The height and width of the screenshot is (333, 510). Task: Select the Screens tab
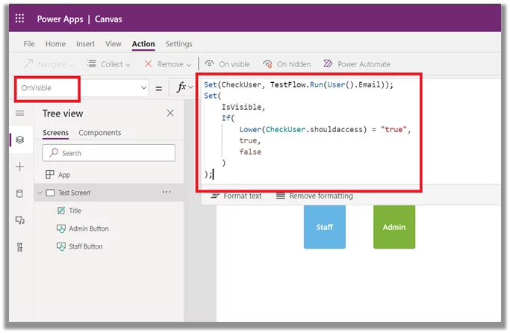click(55, 133)
